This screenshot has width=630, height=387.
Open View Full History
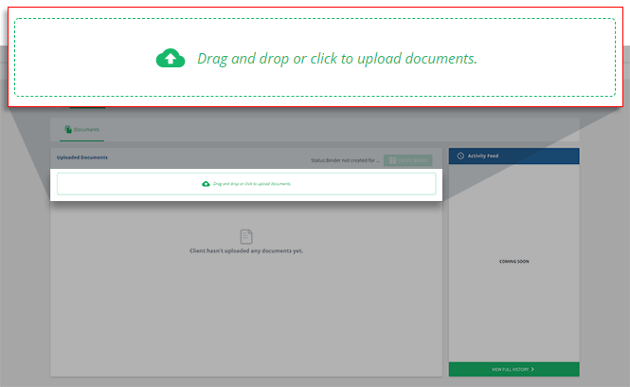pyautogui.click(x=513, y=369)
